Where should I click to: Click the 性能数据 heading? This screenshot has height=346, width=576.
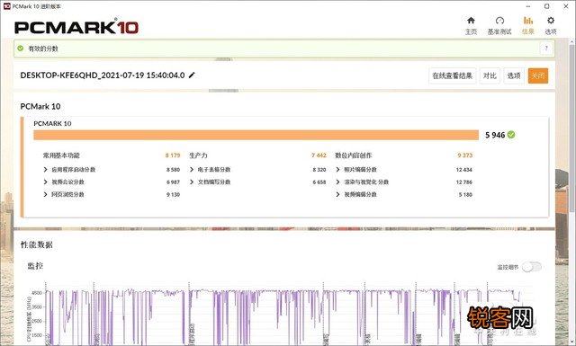tap(36, 244)
